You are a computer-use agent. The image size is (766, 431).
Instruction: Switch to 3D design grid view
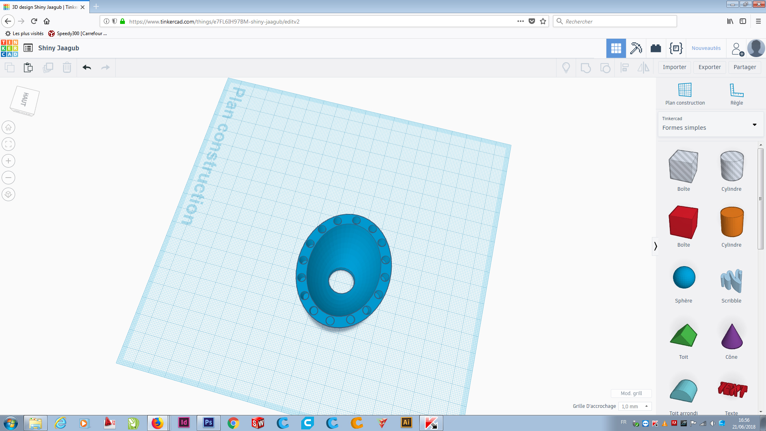(x=616, y=48)
